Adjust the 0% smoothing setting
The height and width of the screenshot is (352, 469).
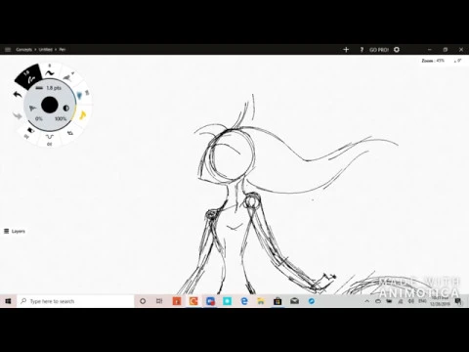(39, 118)
